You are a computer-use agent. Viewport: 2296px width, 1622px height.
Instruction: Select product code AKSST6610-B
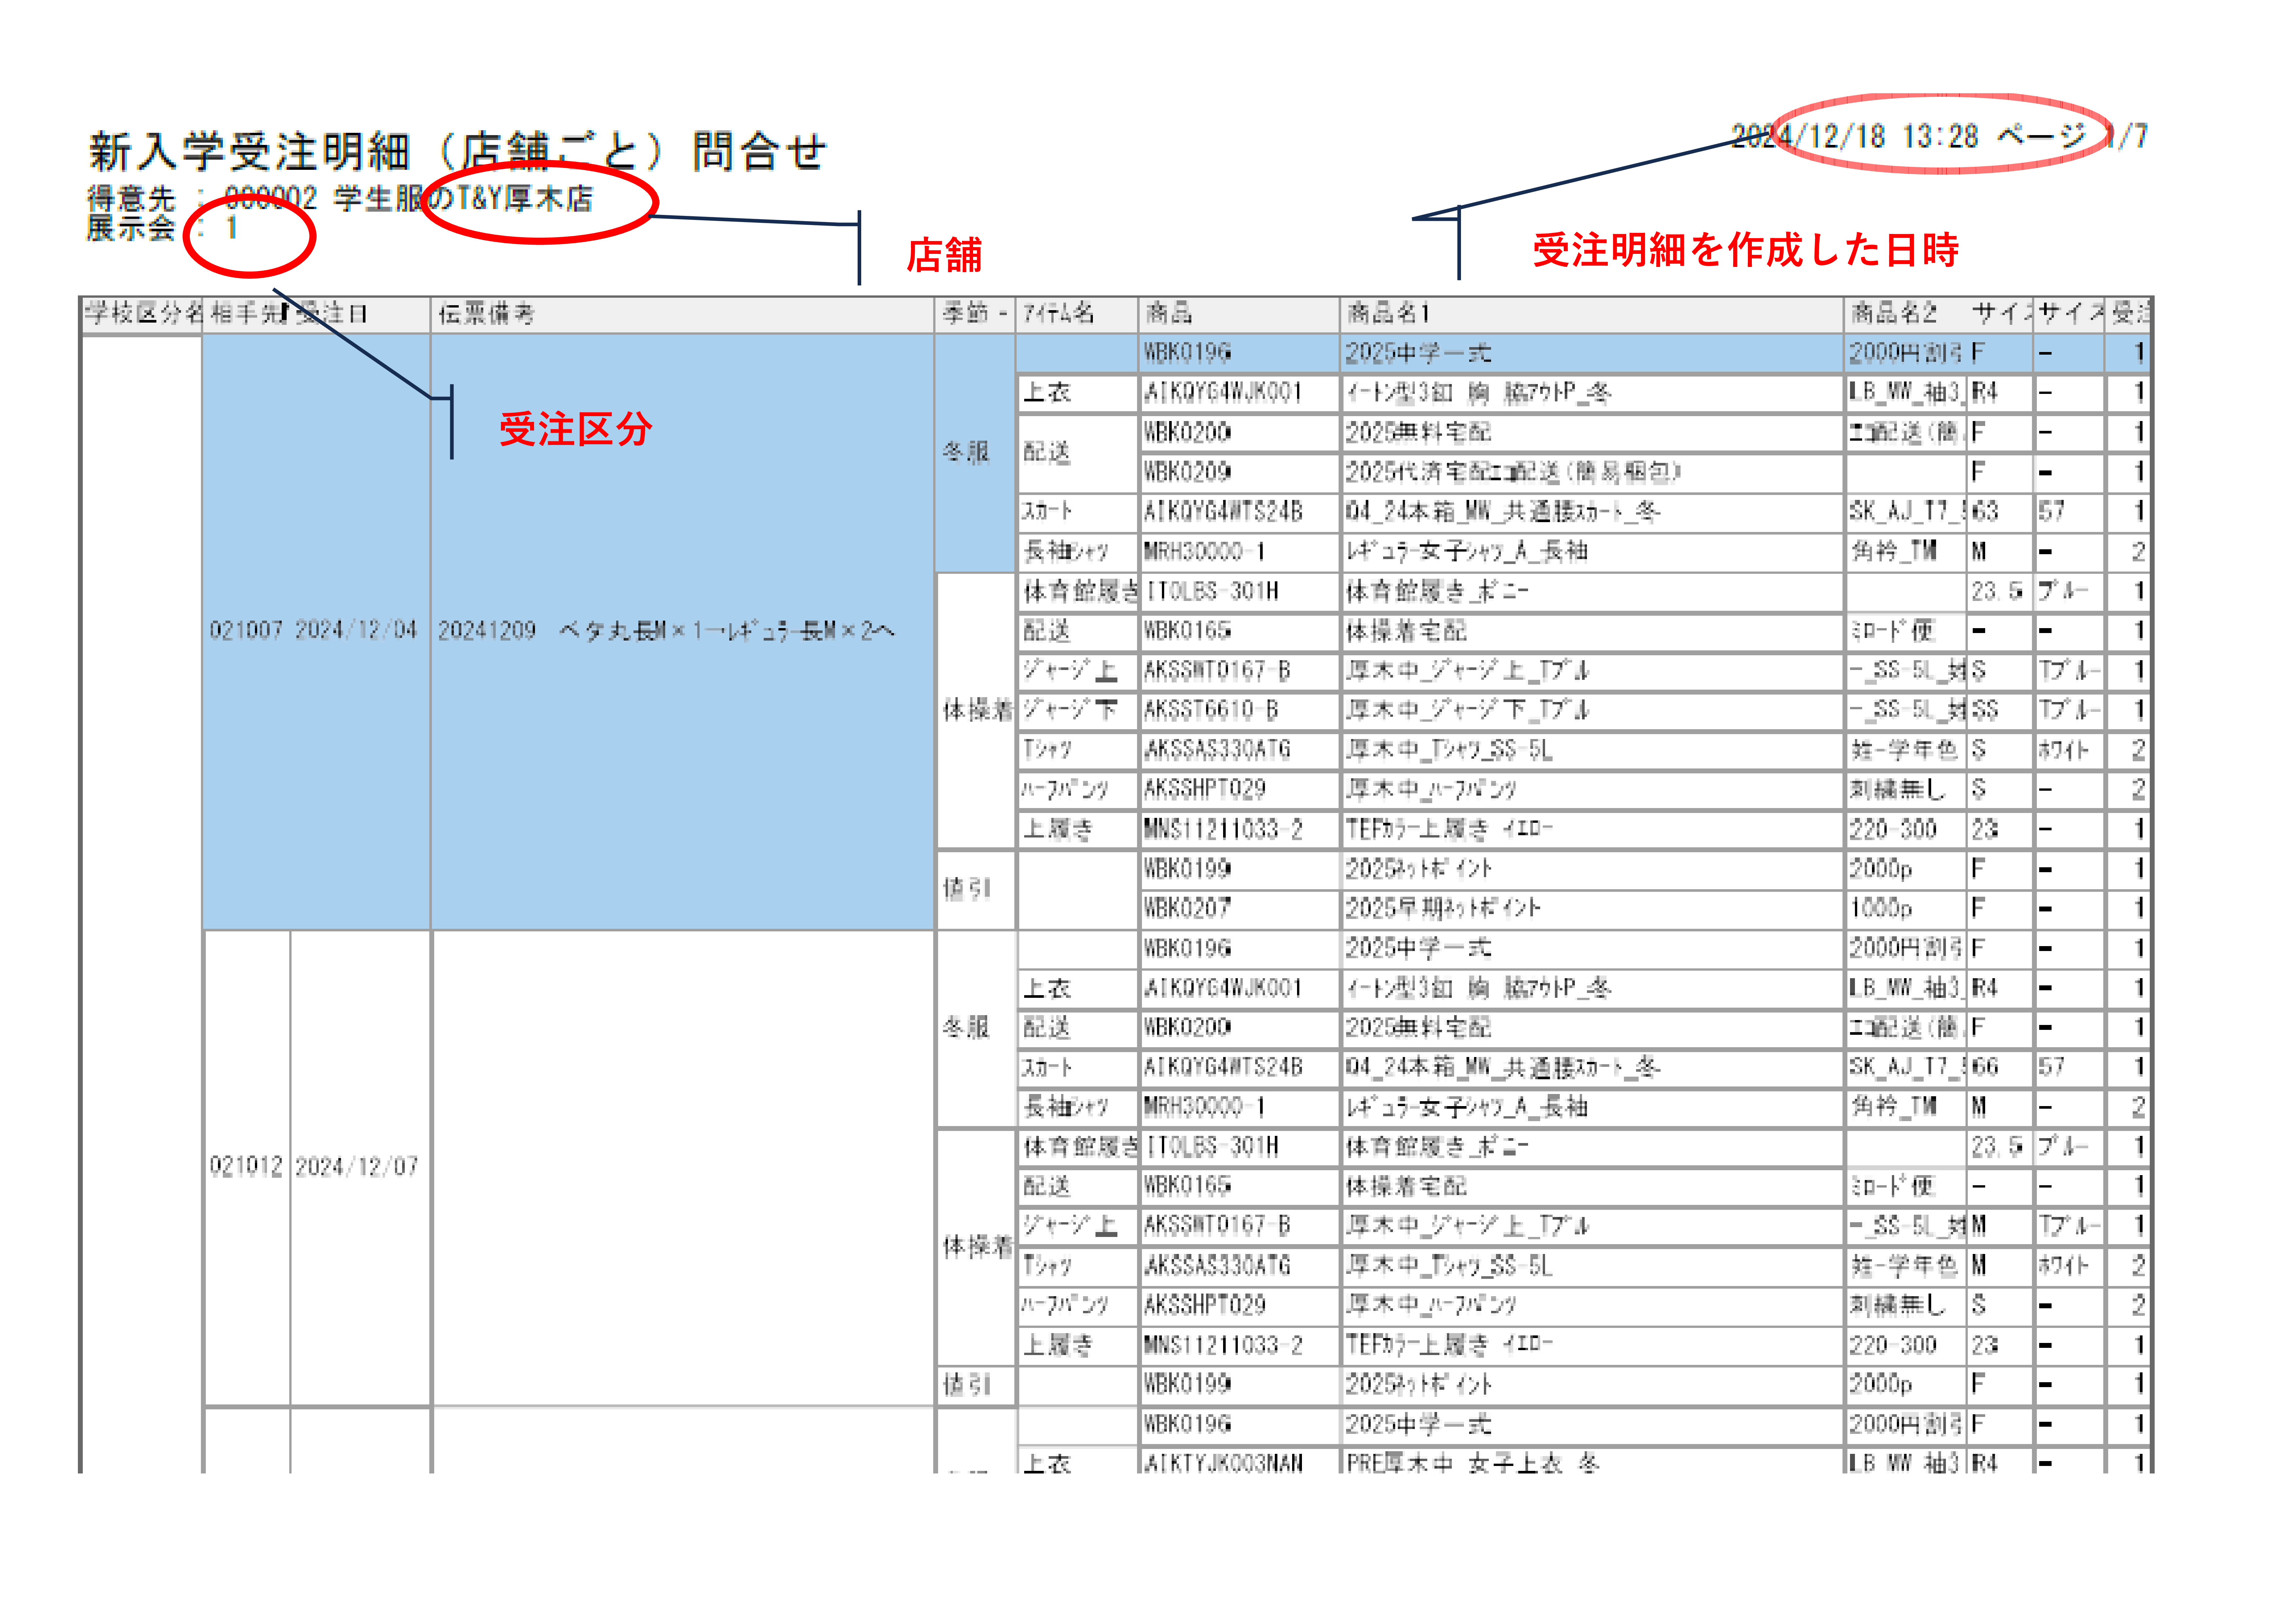pos(1211,710)
